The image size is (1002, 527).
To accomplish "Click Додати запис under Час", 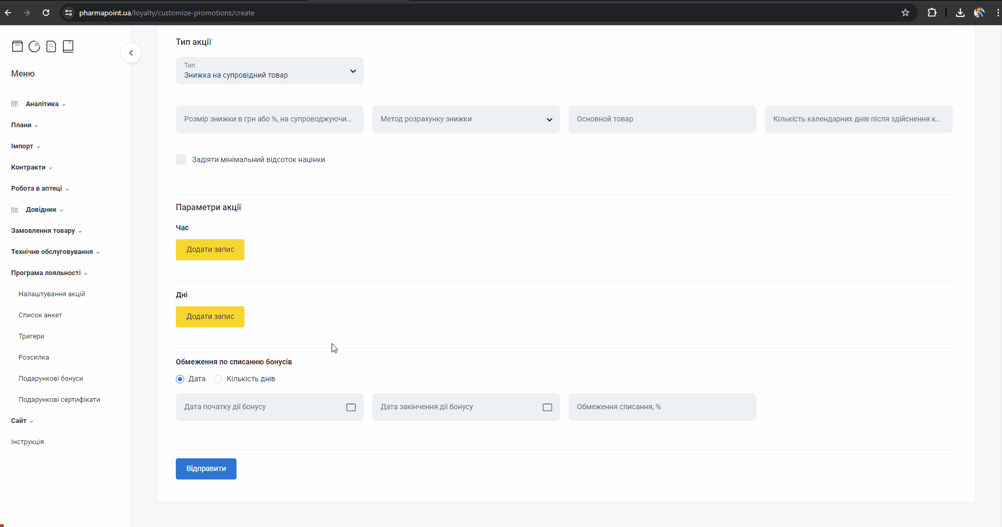I will coord(210,250).
